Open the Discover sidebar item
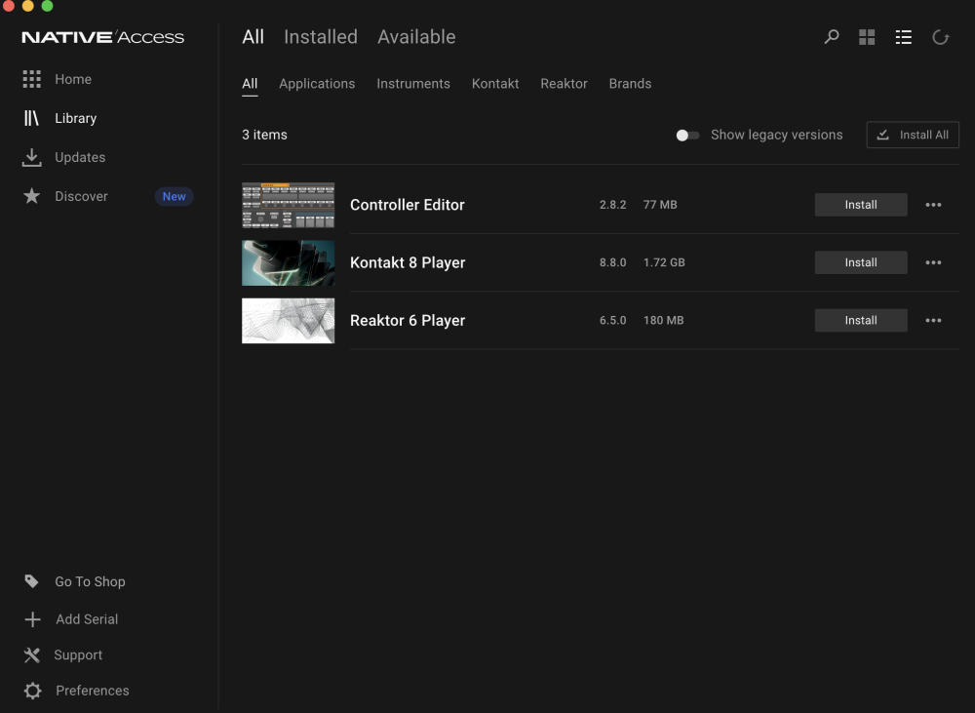 pyautogui.click(x=81, y=196)
